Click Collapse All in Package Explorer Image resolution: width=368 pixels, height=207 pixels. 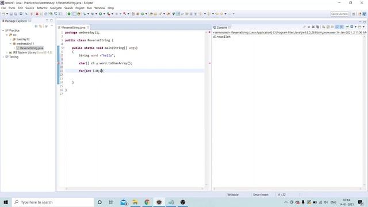tap(36, 26)
